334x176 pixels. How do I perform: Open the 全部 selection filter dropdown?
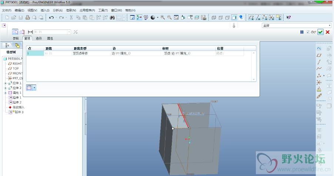click(330, 25)
